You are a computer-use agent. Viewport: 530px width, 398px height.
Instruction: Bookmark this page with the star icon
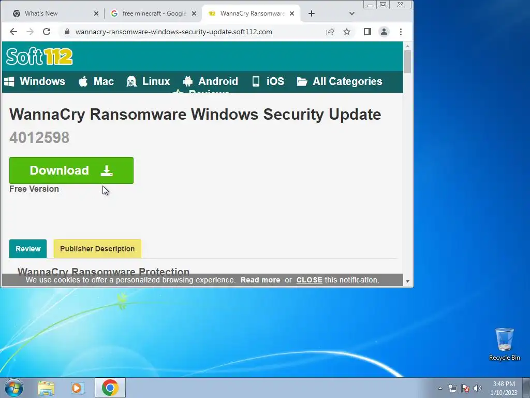[x=347, y=32]
